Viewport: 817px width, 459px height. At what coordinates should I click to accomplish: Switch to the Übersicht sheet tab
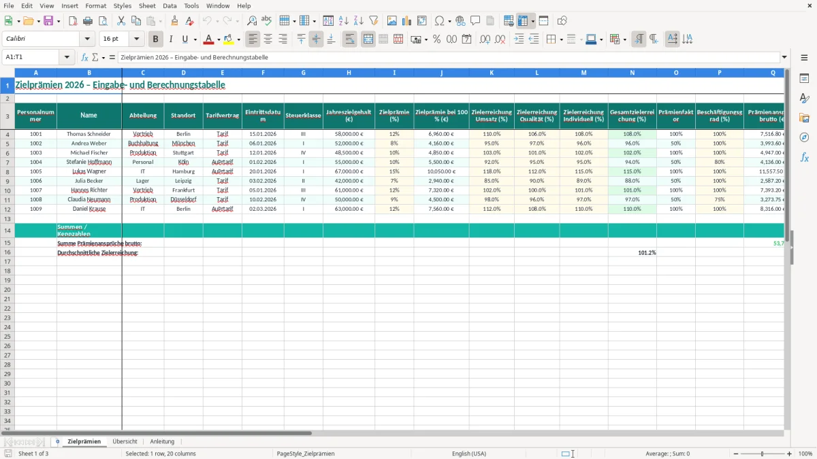click(x=125, y=441)
